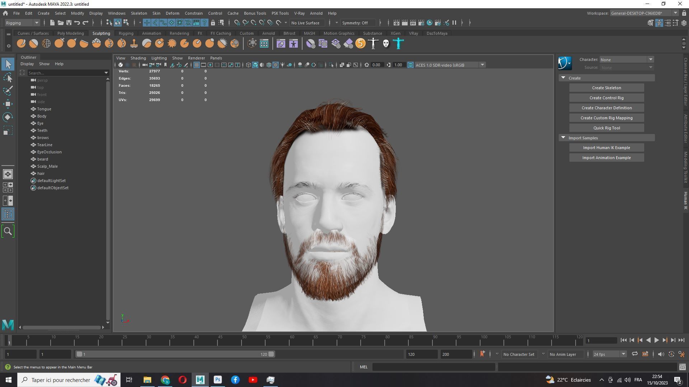Open the Sculpting grid shelf icon

pyautogui.click(x=264, y=44)
